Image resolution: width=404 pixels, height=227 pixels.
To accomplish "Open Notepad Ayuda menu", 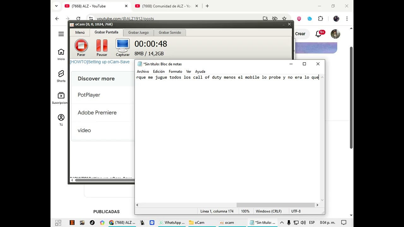I will tap(200, 72).
